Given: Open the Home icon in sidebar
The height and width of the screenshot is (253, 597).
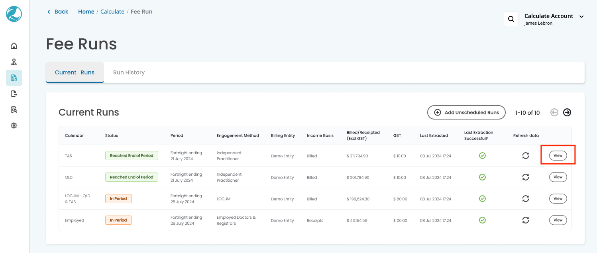Looking at the screenshot, I should (14, 46).
